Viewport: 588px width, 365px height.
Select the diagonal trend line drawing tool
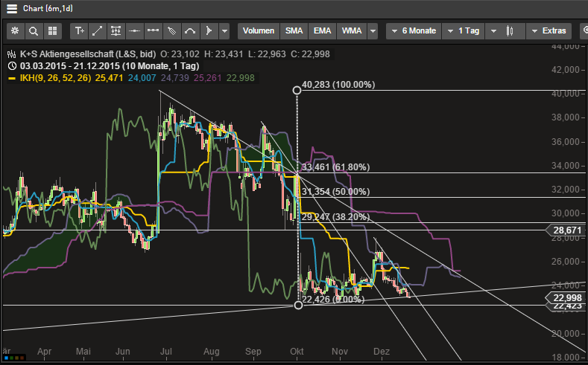coord(98,31)
